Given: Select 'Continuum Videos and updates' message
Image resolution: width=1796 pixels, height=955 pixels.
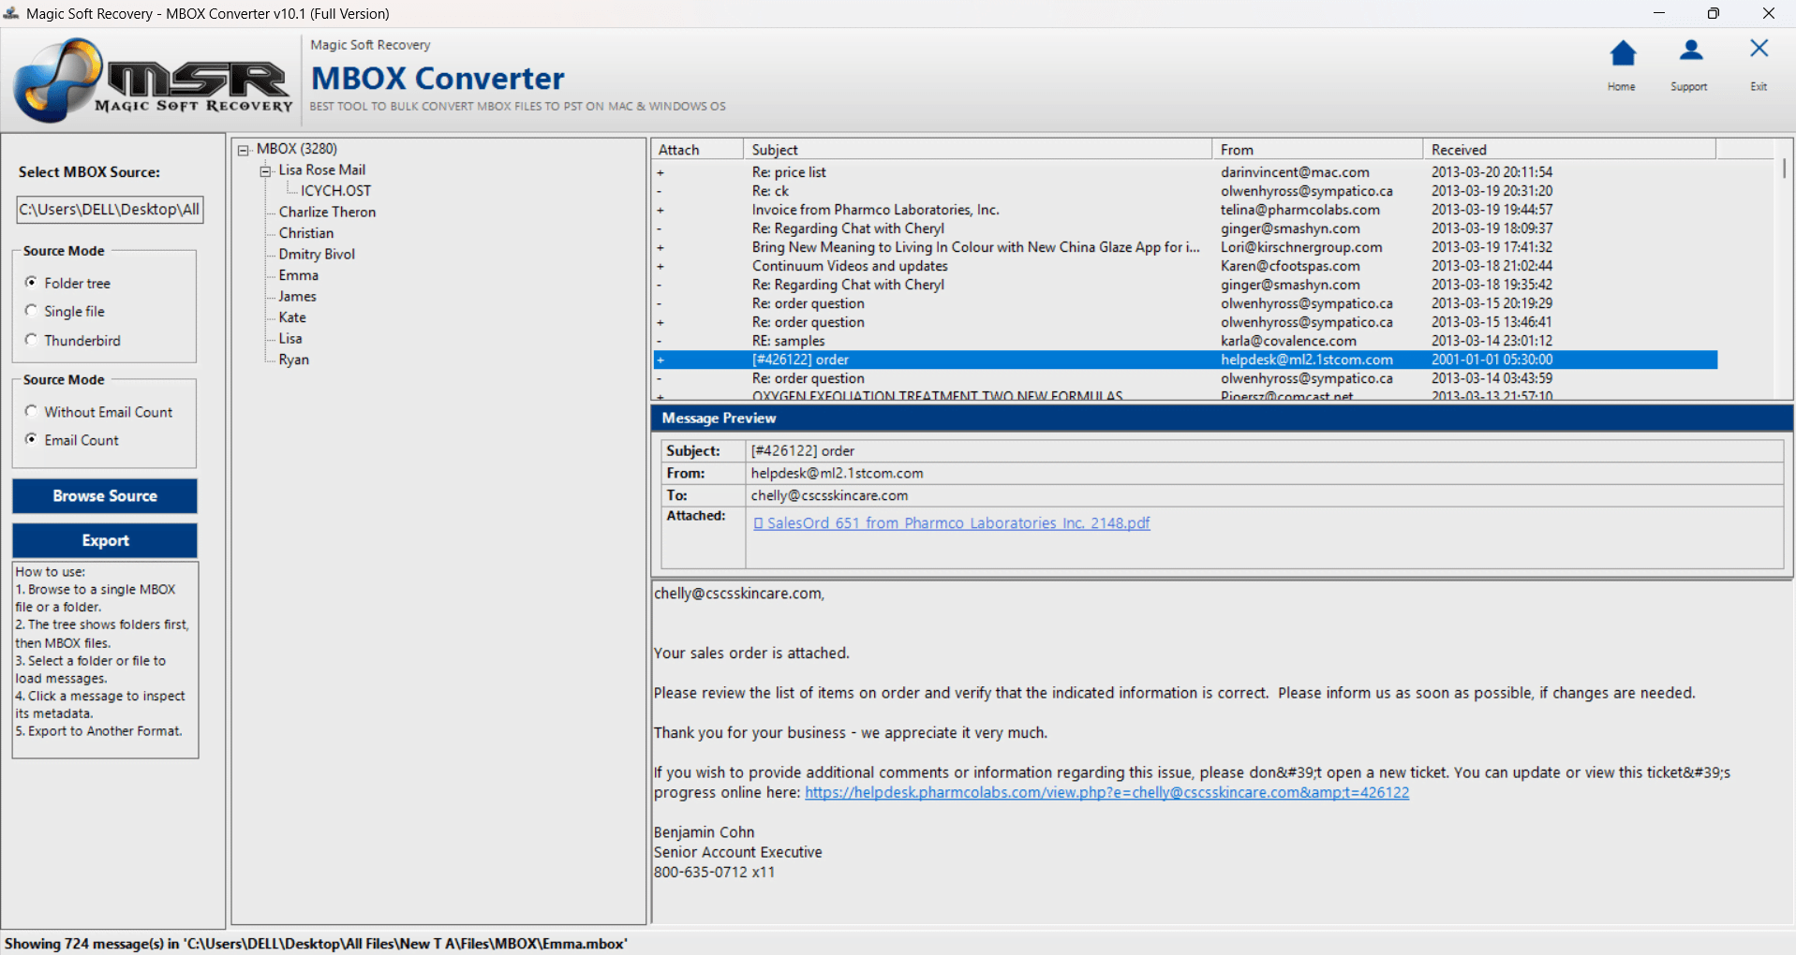Looking at the screenshot, I should (x=1185, y=266).
